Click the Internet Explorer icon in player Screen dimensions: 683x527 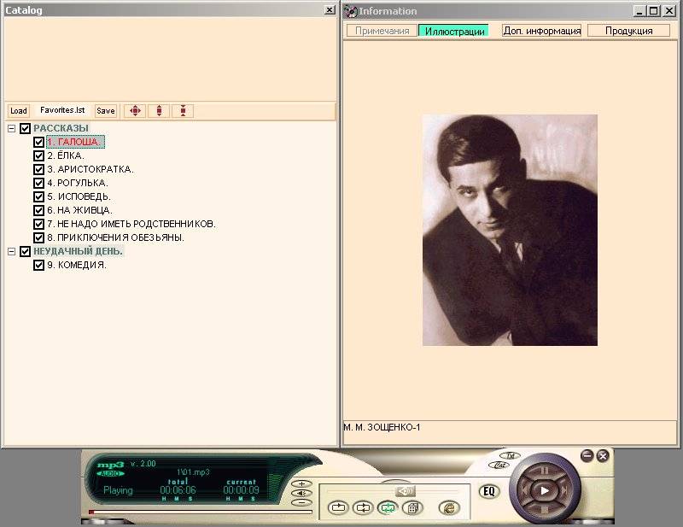[x=447, y=507]
